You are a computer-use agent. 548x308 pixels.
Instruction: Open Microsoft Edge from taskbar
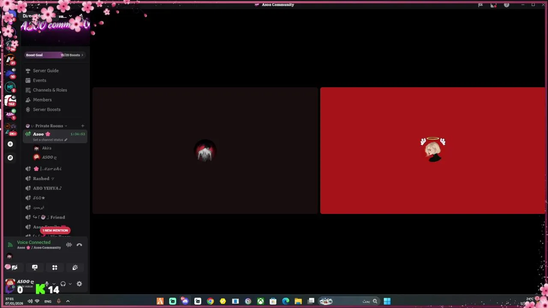coord(286,301)
